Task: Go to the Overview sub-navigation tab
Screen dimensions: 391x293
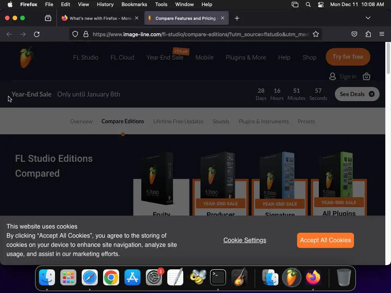Action: click(81, 121)
